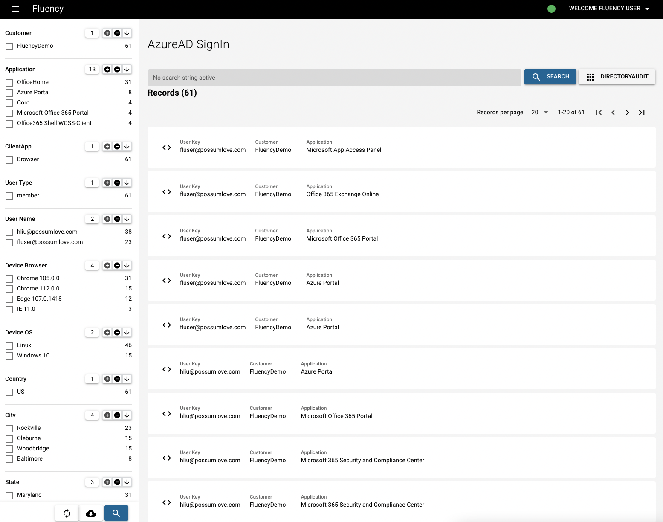View JSON of Office 365 Exchange Online record
The height and width of the screenshot is (522, 663).
point(167,192)
